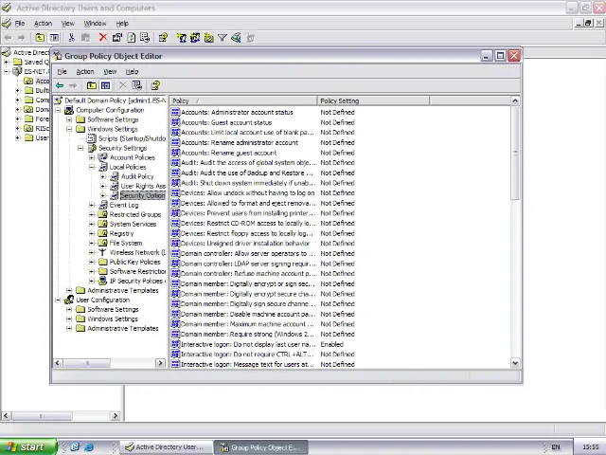Switch to Active Directory Users taskbar button
This screenshot has height=455, width=606.
[x=167, y=446]
